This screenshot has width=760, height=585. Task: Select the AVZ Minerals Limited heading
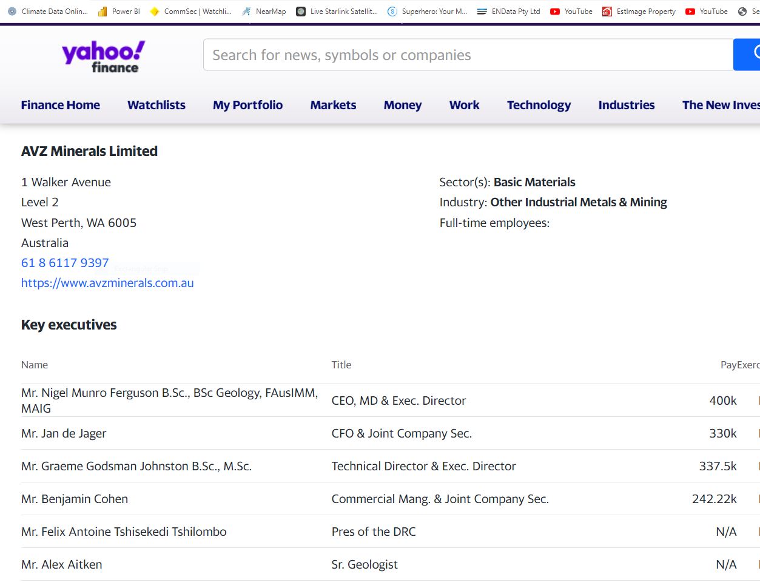click(89, 151)
